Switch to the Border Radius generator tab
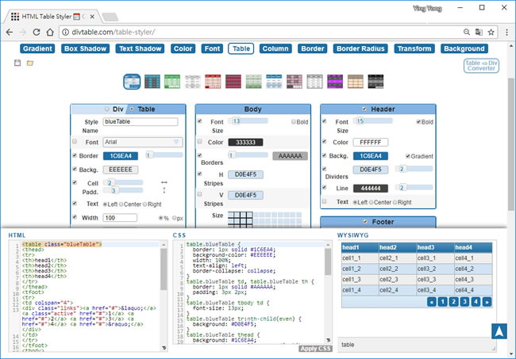 point(361,48)
